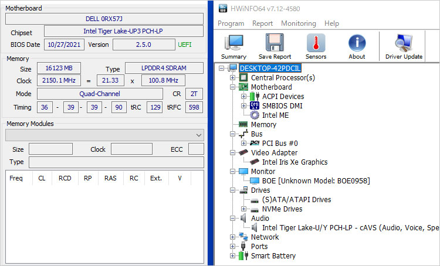Click the ACPI Devices battery plug icon
This screenshot has width=440, height=266.
[254, 97]
